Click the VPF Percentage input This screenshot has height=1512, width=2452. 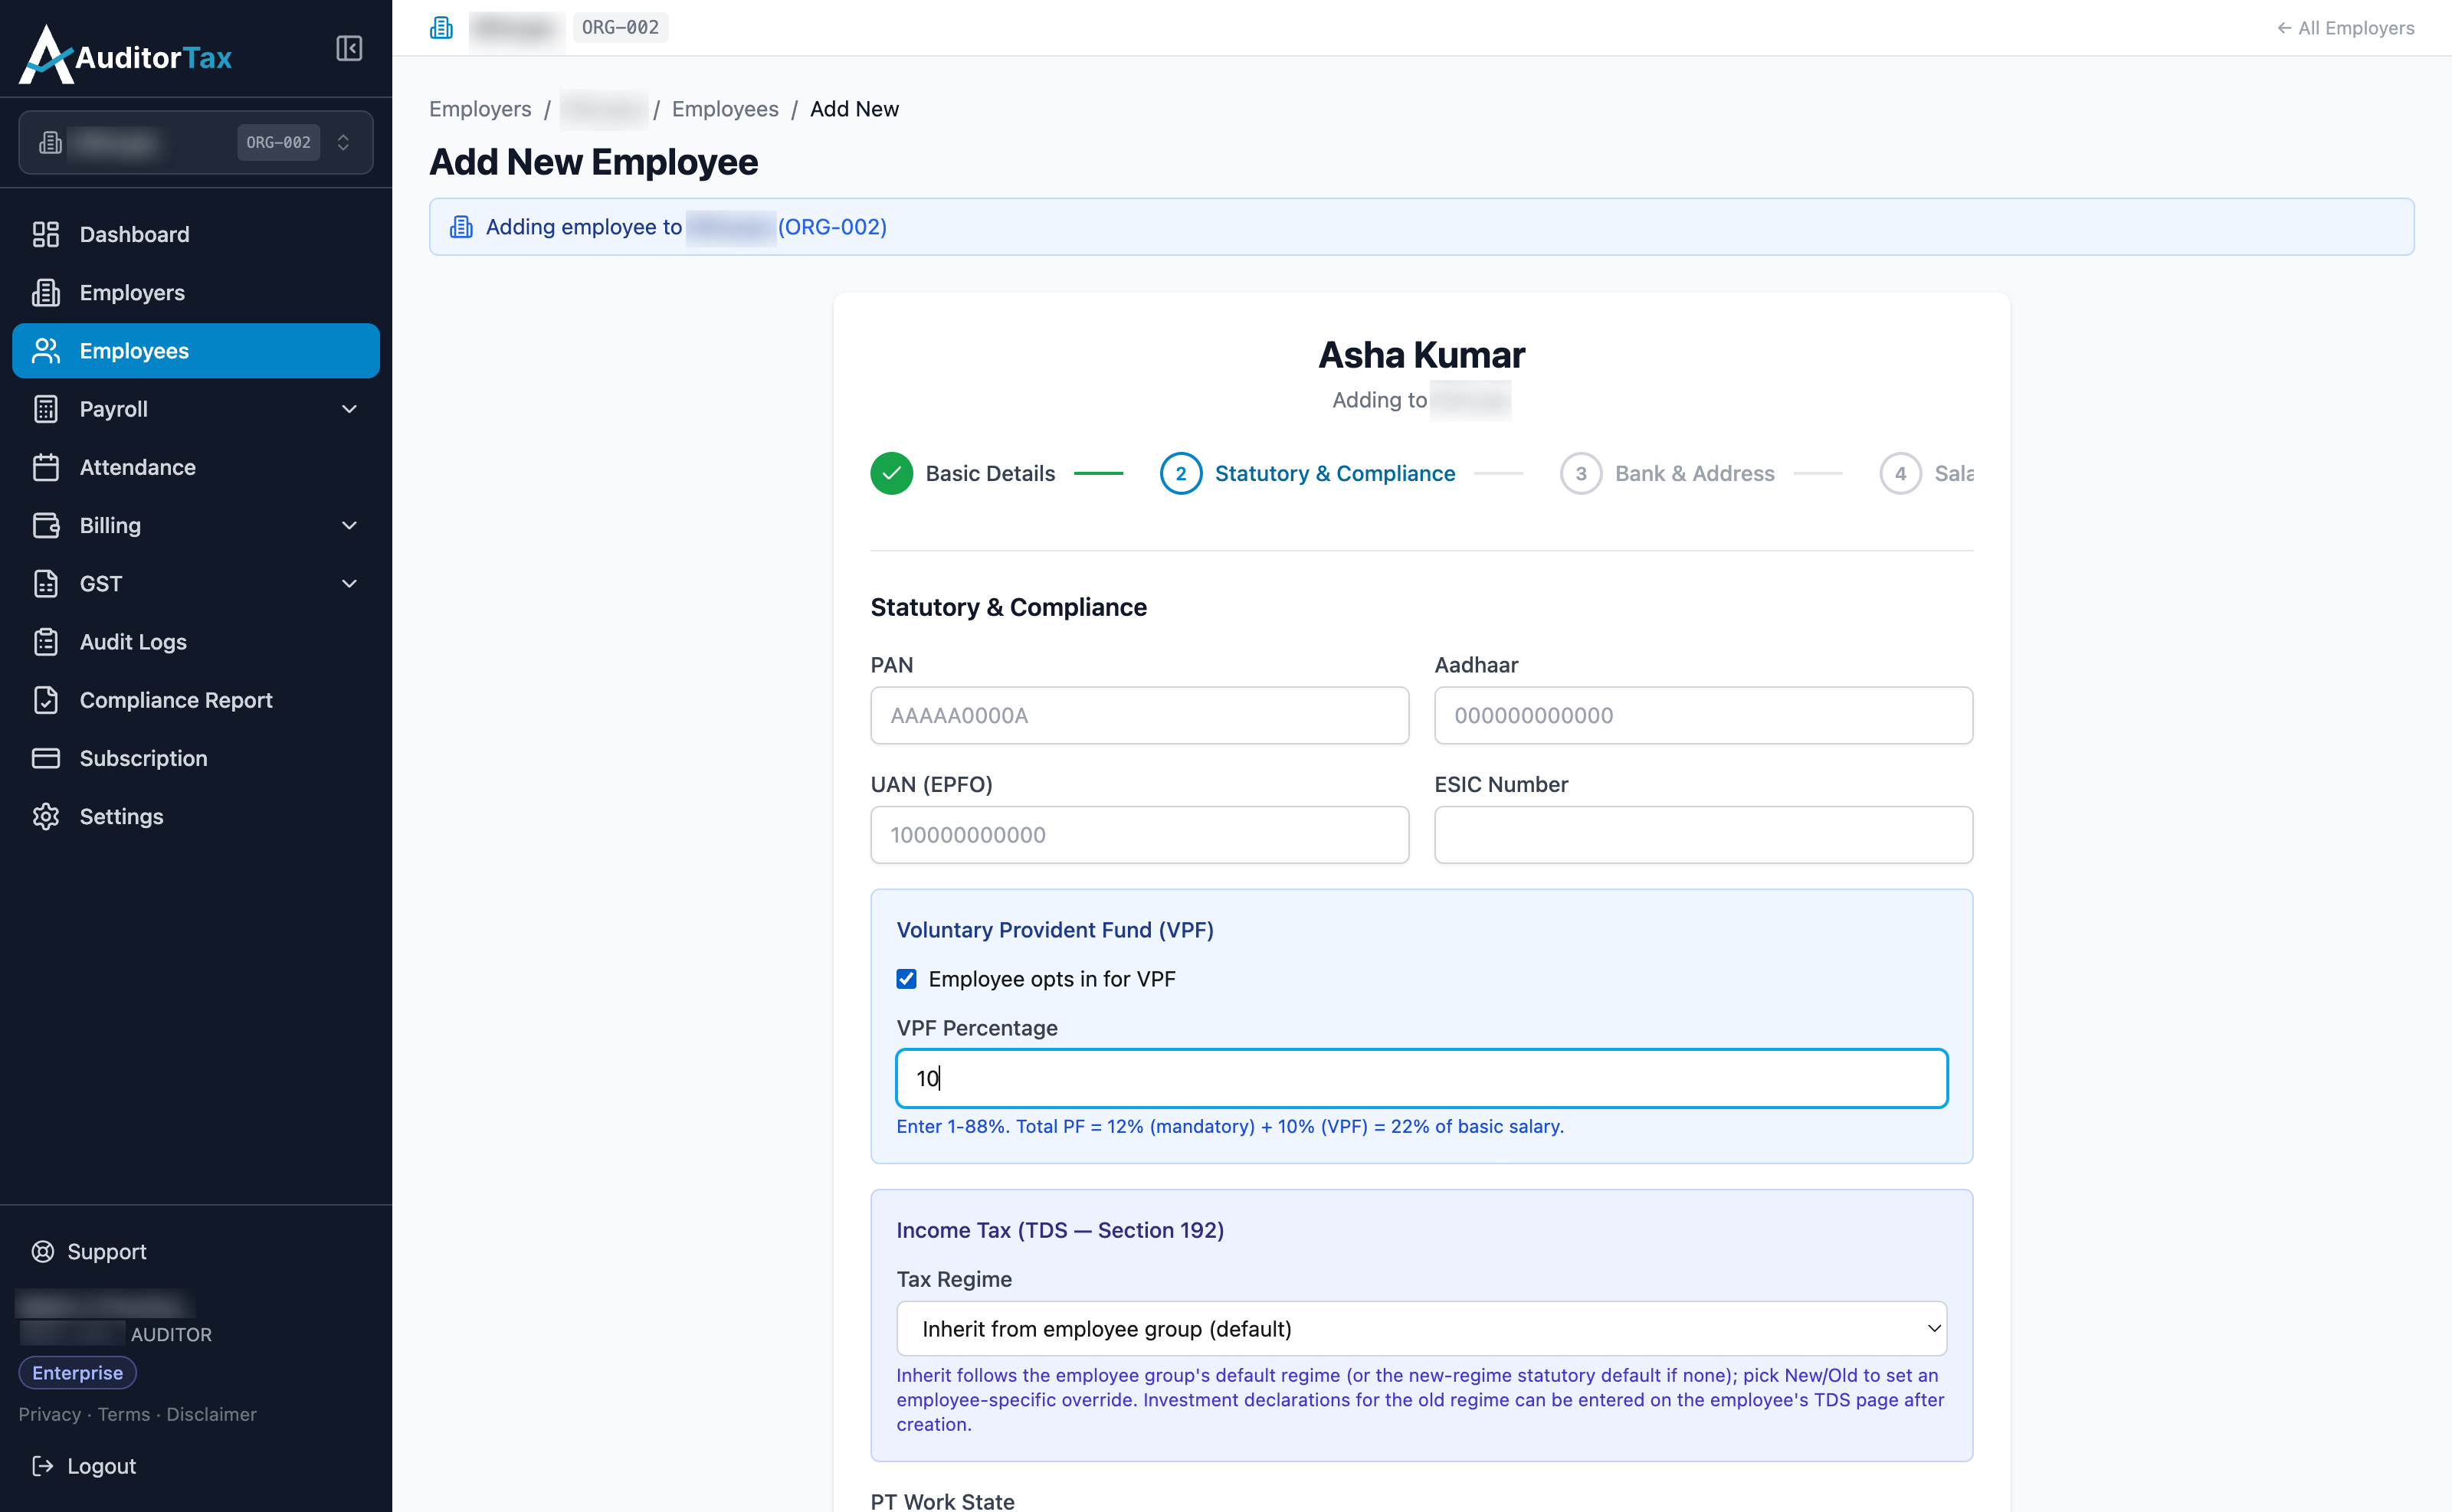1421,1078
